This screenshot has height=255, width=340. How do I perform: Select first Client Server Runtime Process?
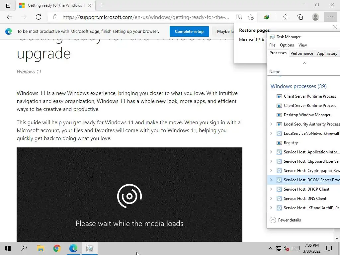tap(304, 96)
